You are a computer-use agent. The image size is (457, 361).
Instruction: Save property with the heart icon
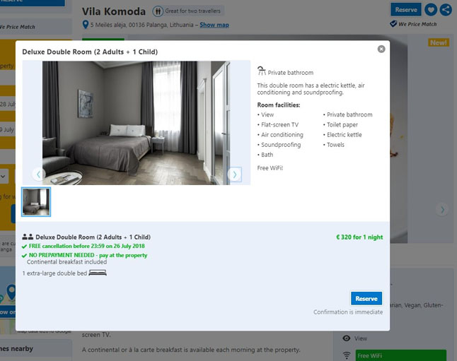(431, 10)
